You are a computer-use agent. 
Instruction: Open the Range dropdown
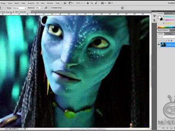19,8
